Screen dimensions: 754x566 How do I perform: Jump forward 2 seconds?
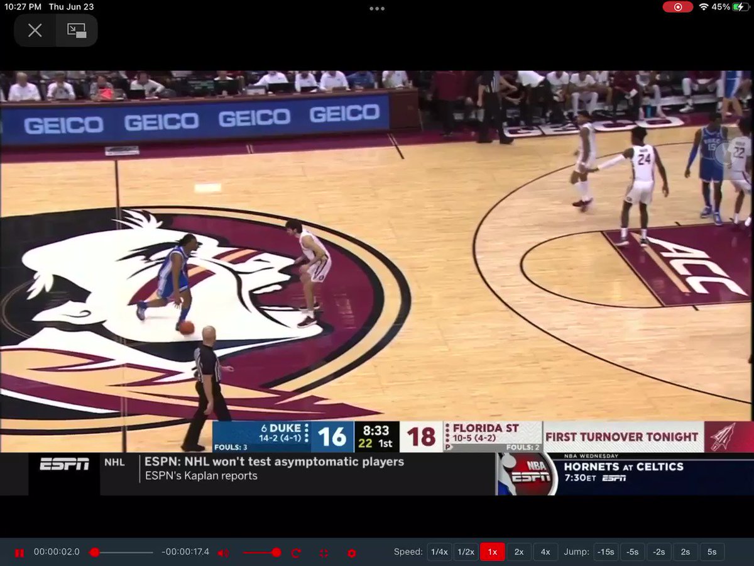(x=686, y=552)
